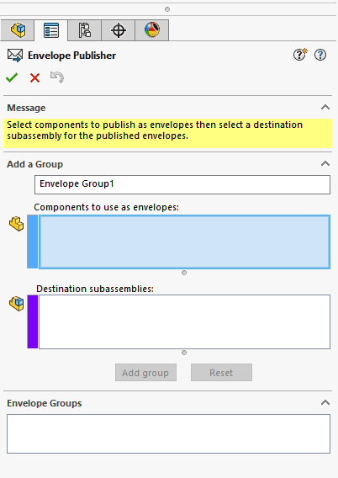
Task: Click the green checkmark to accept
Action: coord(12,77)
